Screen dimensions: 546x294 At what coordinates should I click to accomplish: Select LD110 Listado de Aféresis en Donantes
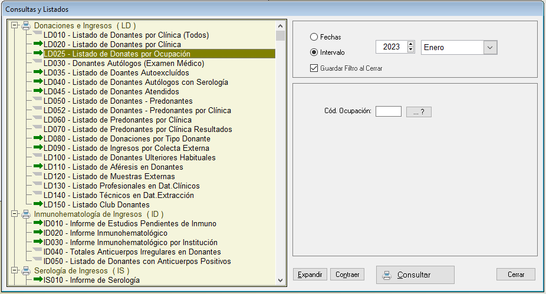[x=113, y=167]
